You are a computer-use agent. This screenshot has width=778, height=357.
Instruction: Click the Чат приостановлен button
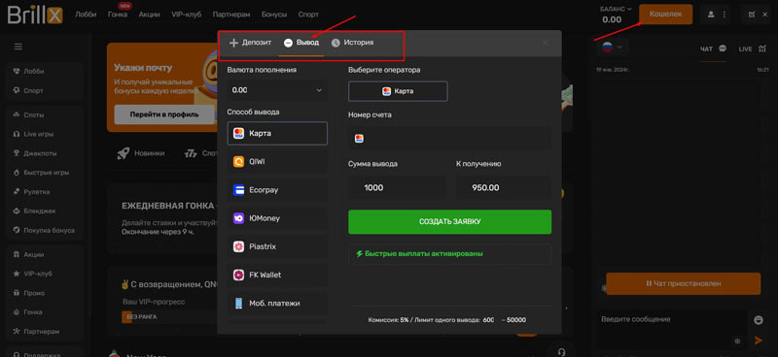tap(684, 283)
